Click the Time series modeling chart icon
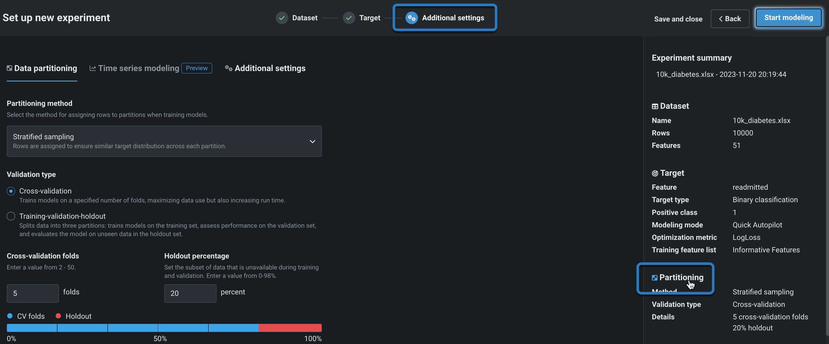This screenshot has height=344, width=829. (x=93, y=68)
